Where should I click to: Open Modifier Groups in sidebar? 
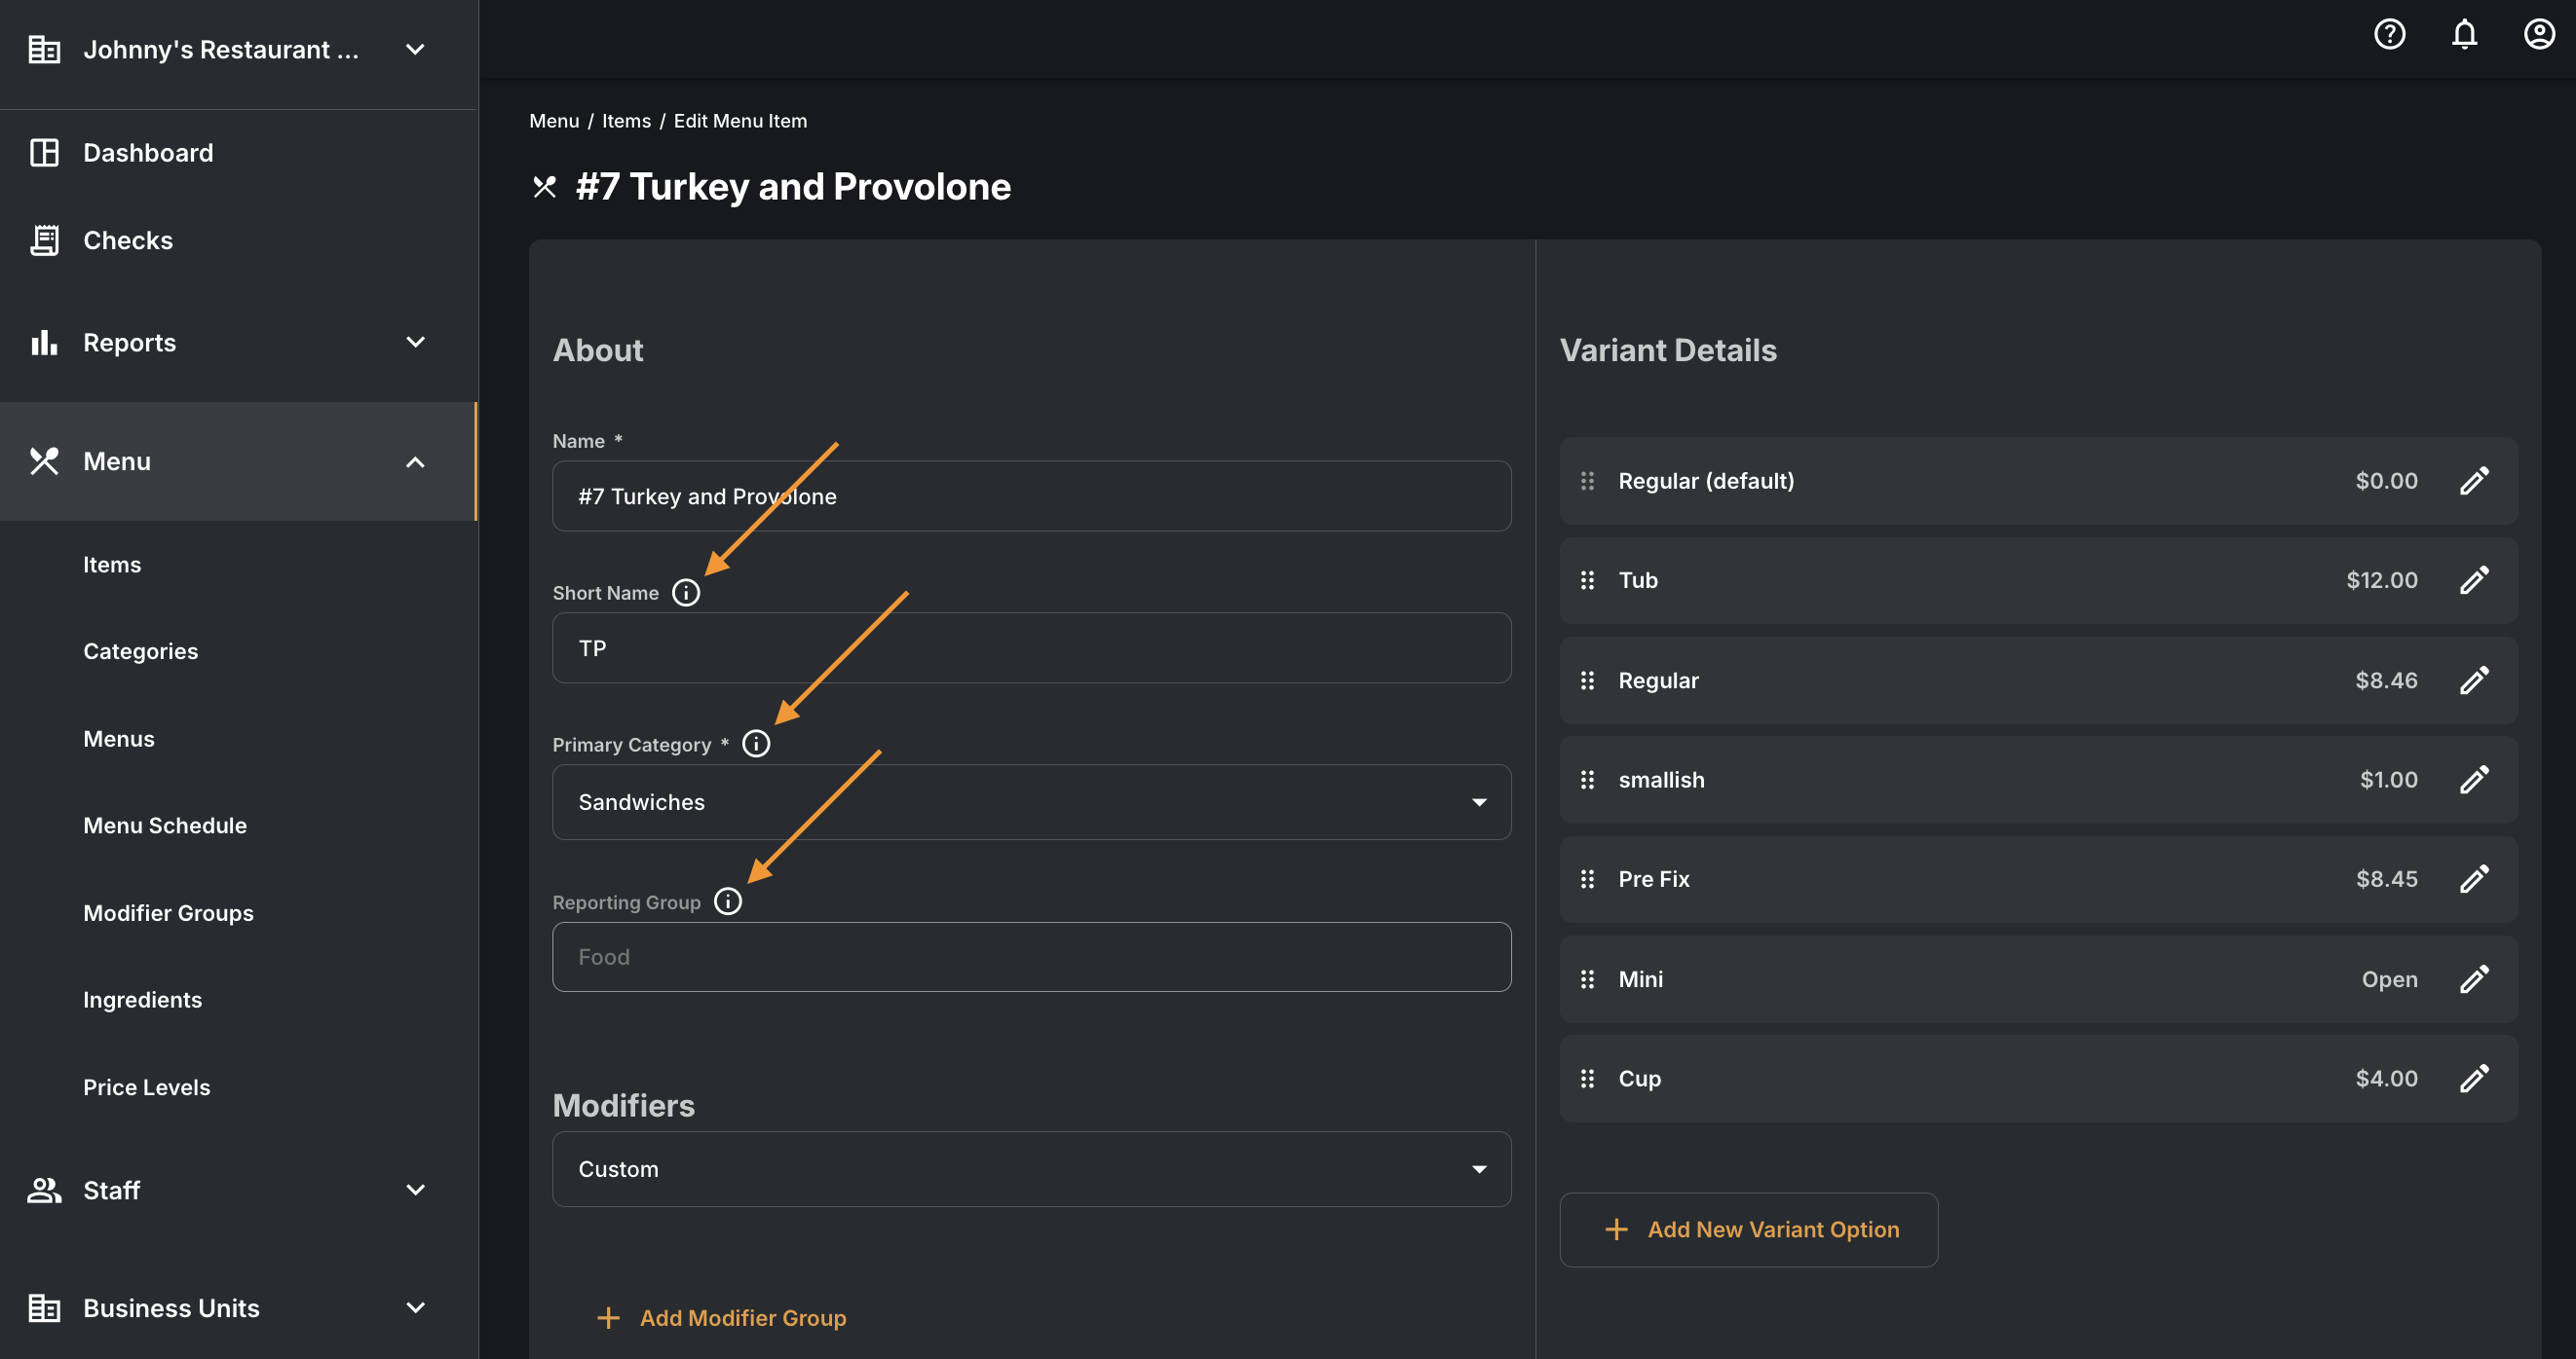coord(168,913)
